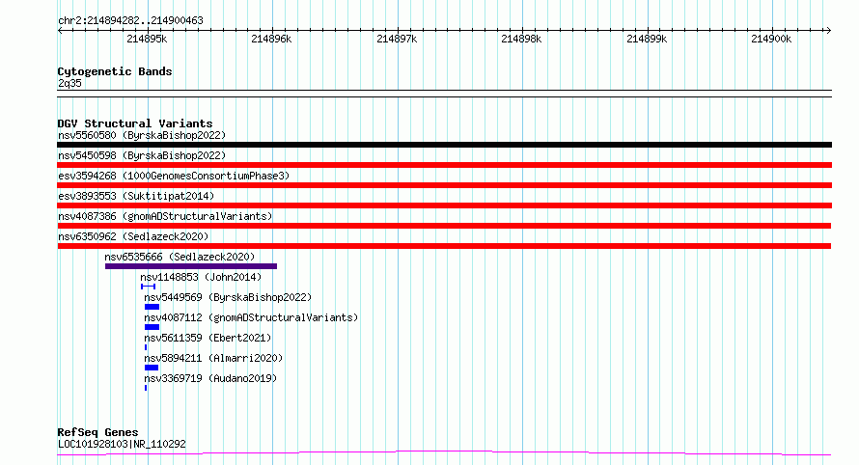Open nsv4087386 (gnomADStructuralVariants) label
The image size is (859, 465).
tap(165, 216)
